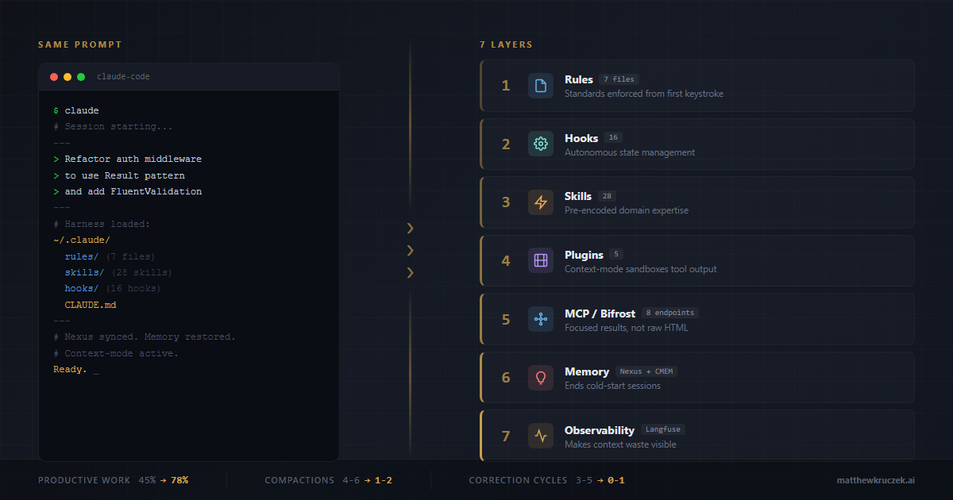The width and height of the screenshot is (953, 500).
Task: Click the '7 files' badge beside Rules
Action: 619,79
